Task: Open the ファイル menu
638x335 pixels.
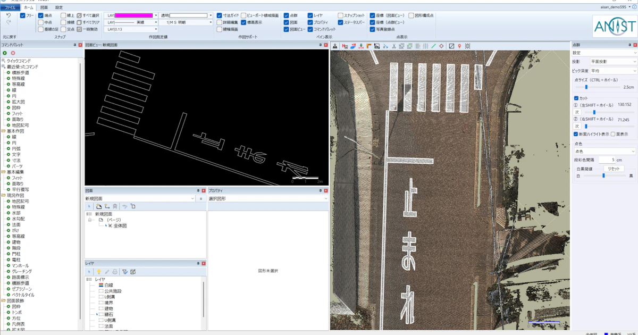Action: coord(10,8)
